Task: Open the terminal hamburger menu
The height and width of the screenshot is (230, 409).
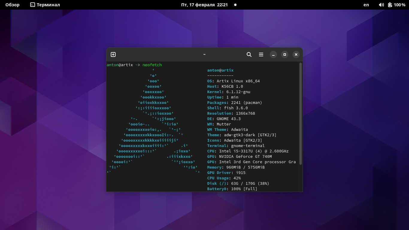Action: [261, 55]
